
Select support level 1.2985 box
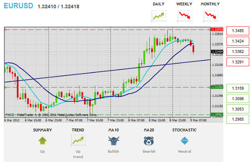(x=238, y=119)
